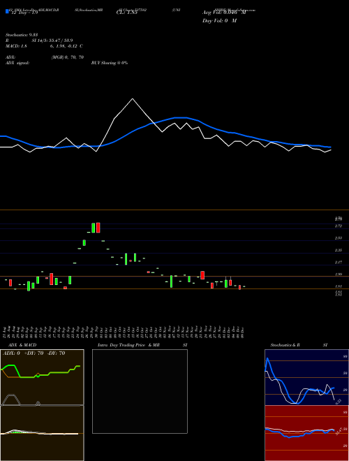The image size is (349, 461).
Task: Open the red RSI chart panel
Action: (x=306, y=433)
